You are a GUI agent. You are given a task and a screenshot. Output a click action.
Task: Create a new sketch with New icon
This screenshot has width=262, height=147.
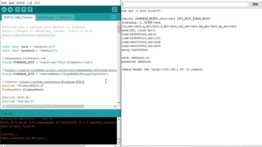[x=18, y=10]
